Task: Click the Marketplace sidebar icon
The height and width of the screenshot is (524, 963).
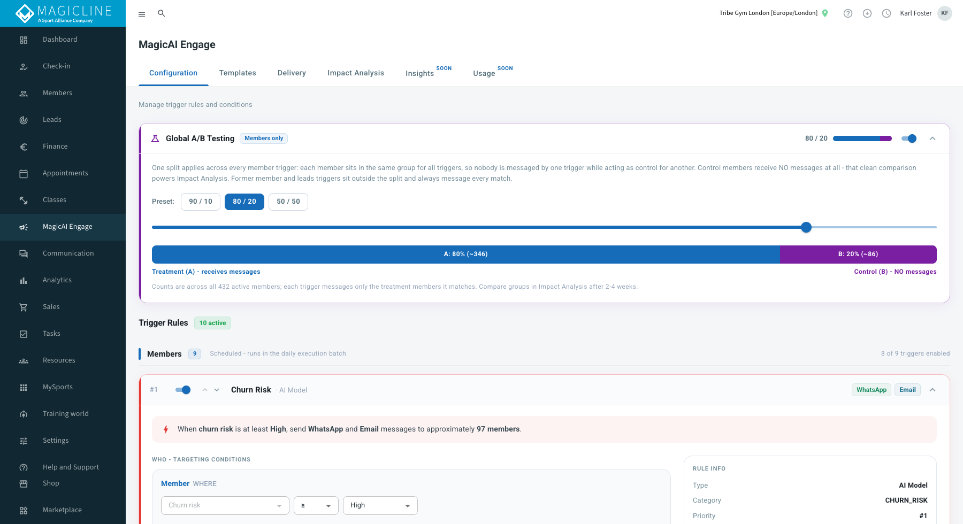Action: [24, 510]
